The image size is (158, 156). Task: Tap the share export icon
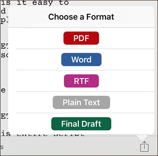(144, 146)
